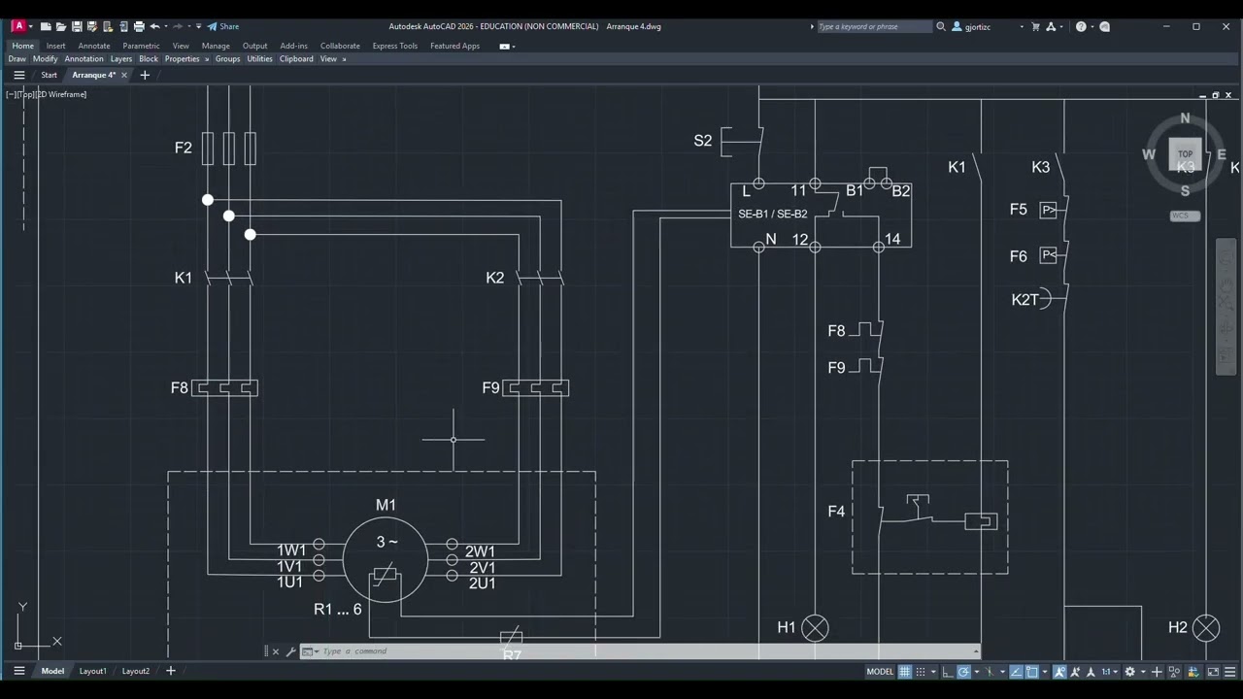This screenshot has width=1243, height=699.
Task: Switch to the Layout2 tab
Action: (136, 671)
